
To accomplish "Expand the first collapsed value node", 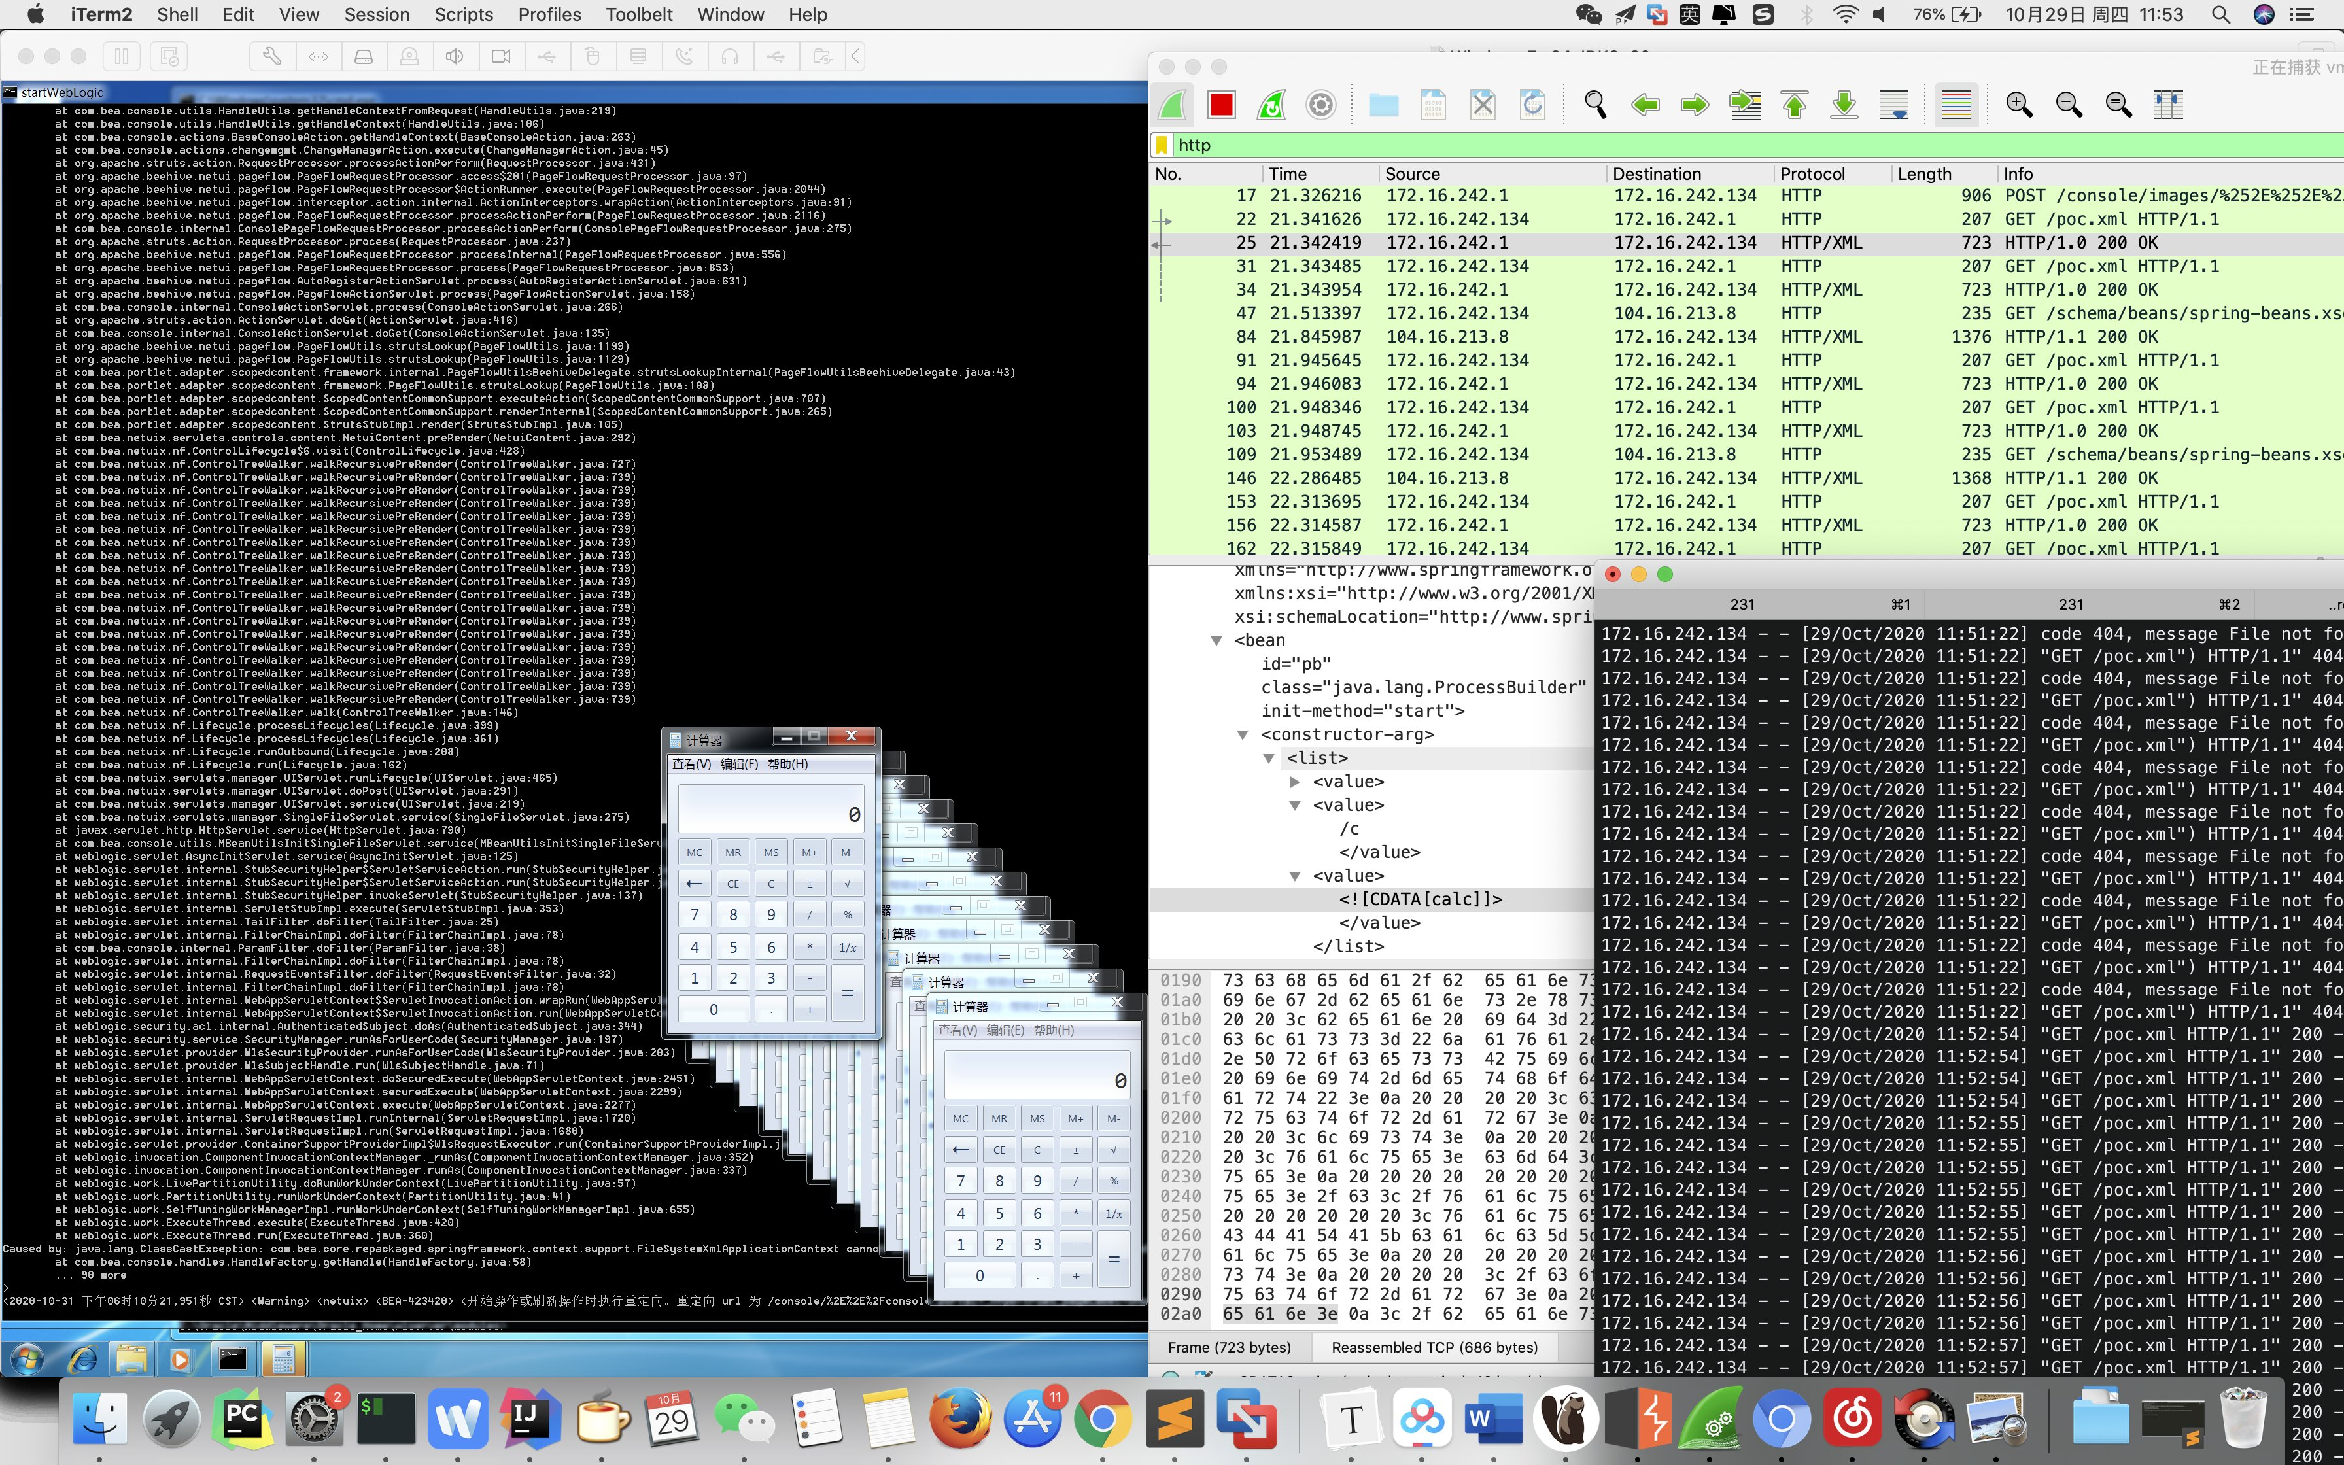I will coord(1295,782).
